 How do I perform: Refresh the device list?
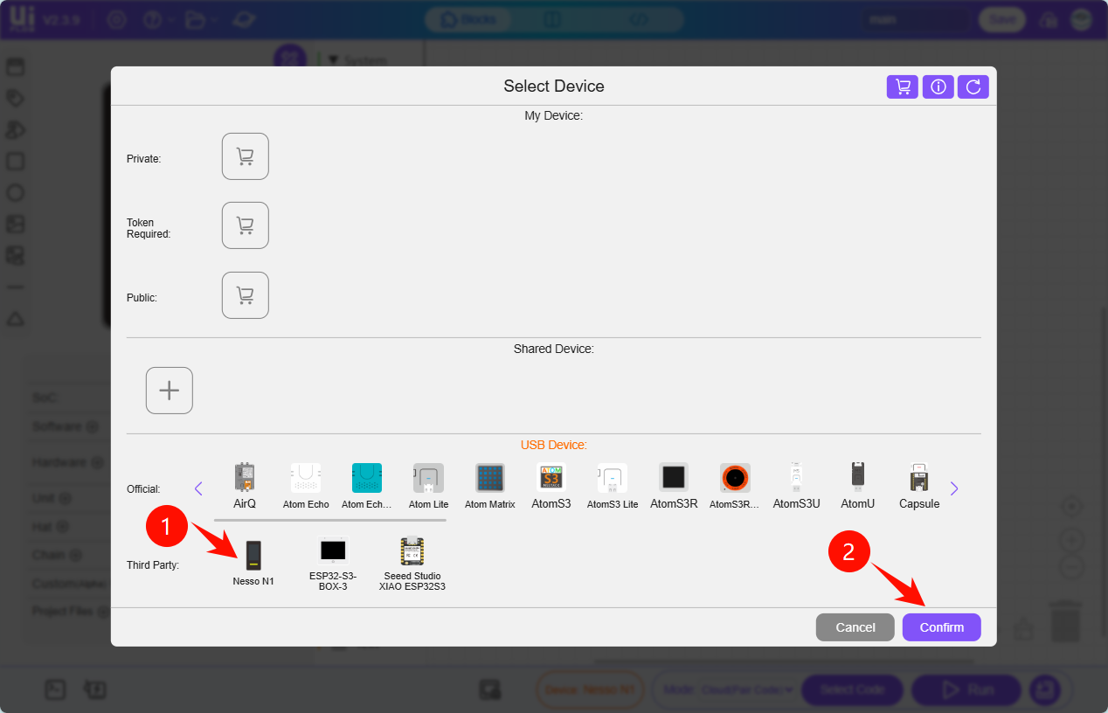[973, 87]
